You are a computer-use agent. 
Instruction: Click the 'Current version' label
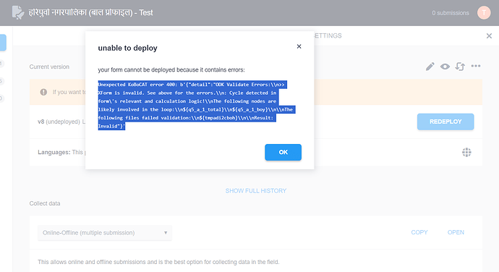pos(49,67)
